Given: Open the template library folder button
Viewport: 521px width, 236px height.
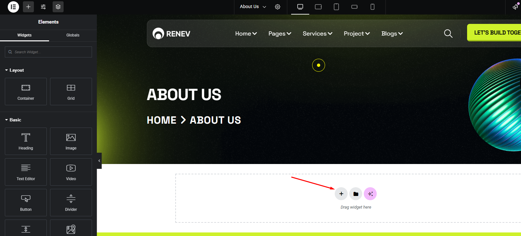Looking at the screenshot, I should pyautogui.click(x=356, y=194).
